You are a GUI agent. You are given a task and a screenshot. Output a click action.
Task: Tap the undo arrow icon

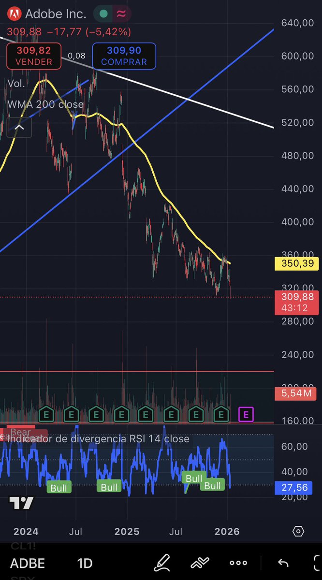283,563
